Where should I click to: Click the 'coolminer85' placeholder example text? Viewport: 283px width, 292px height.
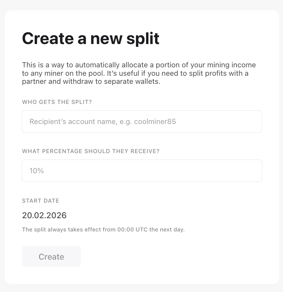[155, 122]
